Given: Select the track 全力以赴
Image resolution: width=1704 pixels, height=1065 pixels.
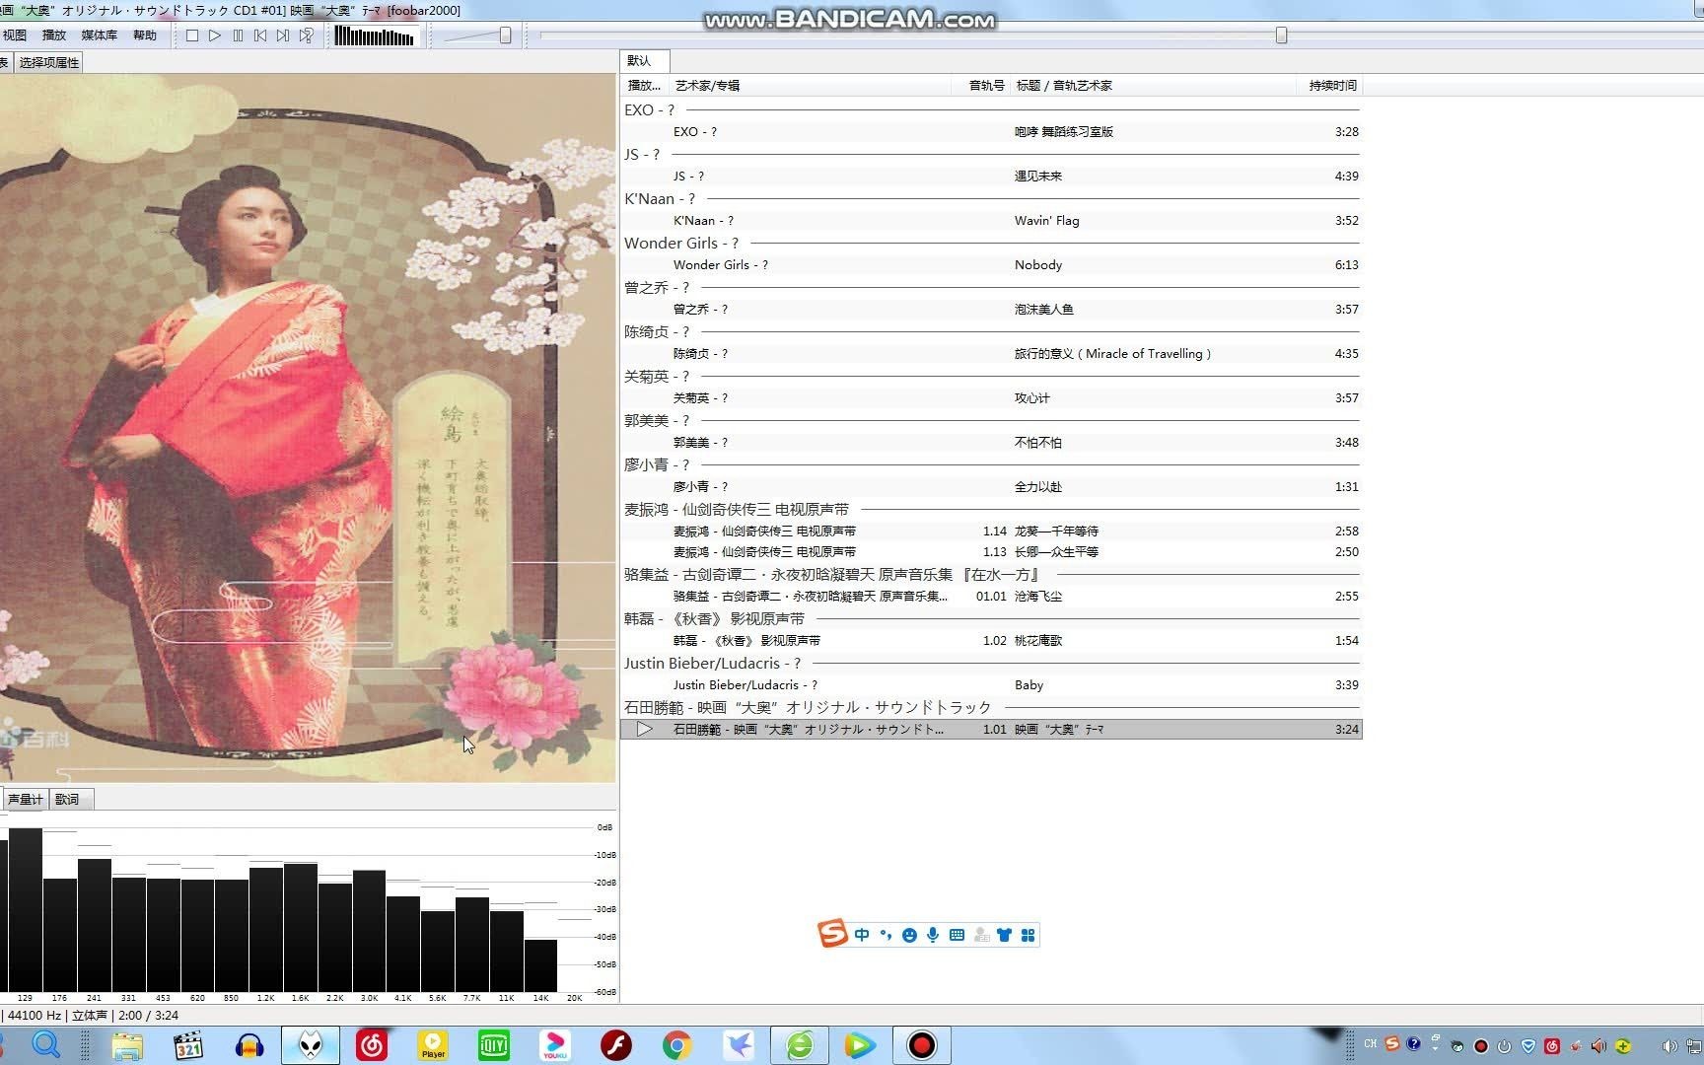Looking at the screenshot, I should click(x=991, y=487).
